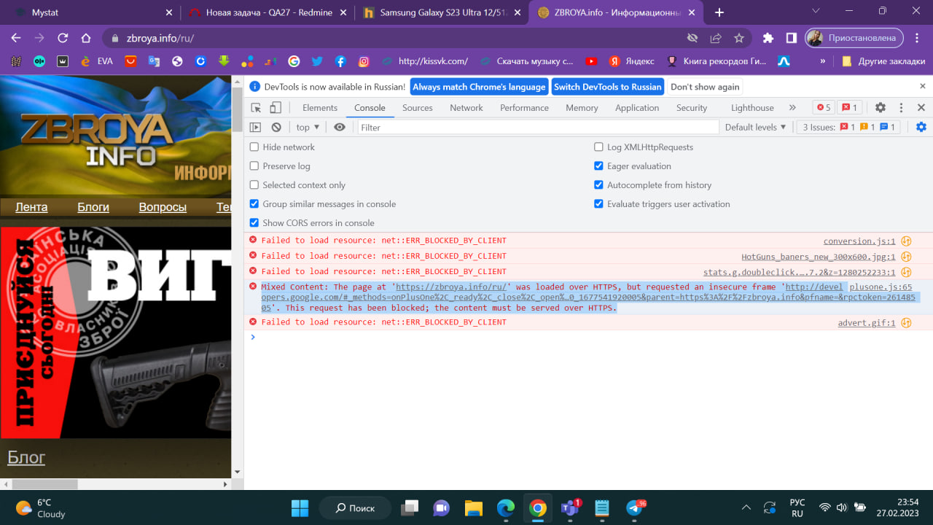
Task: Reload the page using browser refresh
Action: pyautogui.click(x=63, y=38)
